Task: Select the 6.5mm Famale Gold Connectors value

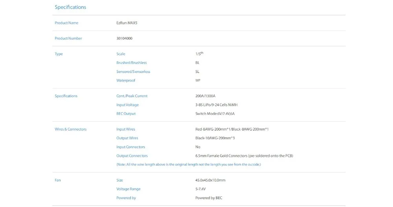Action: point(244,156)
